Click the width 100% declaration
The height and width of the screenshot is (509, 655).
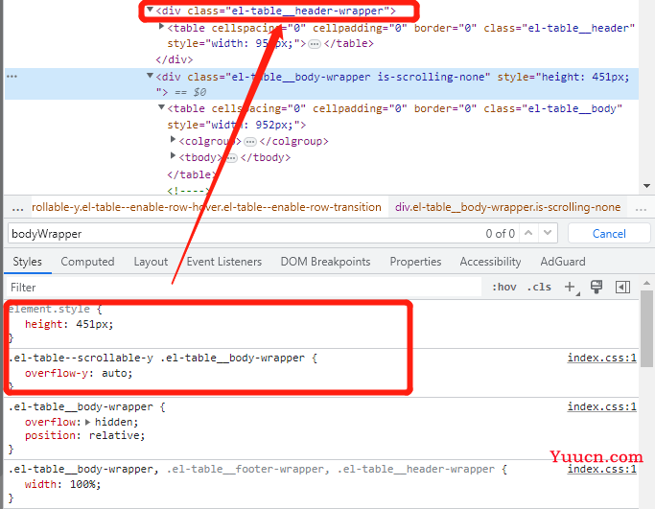pos(62,484)
